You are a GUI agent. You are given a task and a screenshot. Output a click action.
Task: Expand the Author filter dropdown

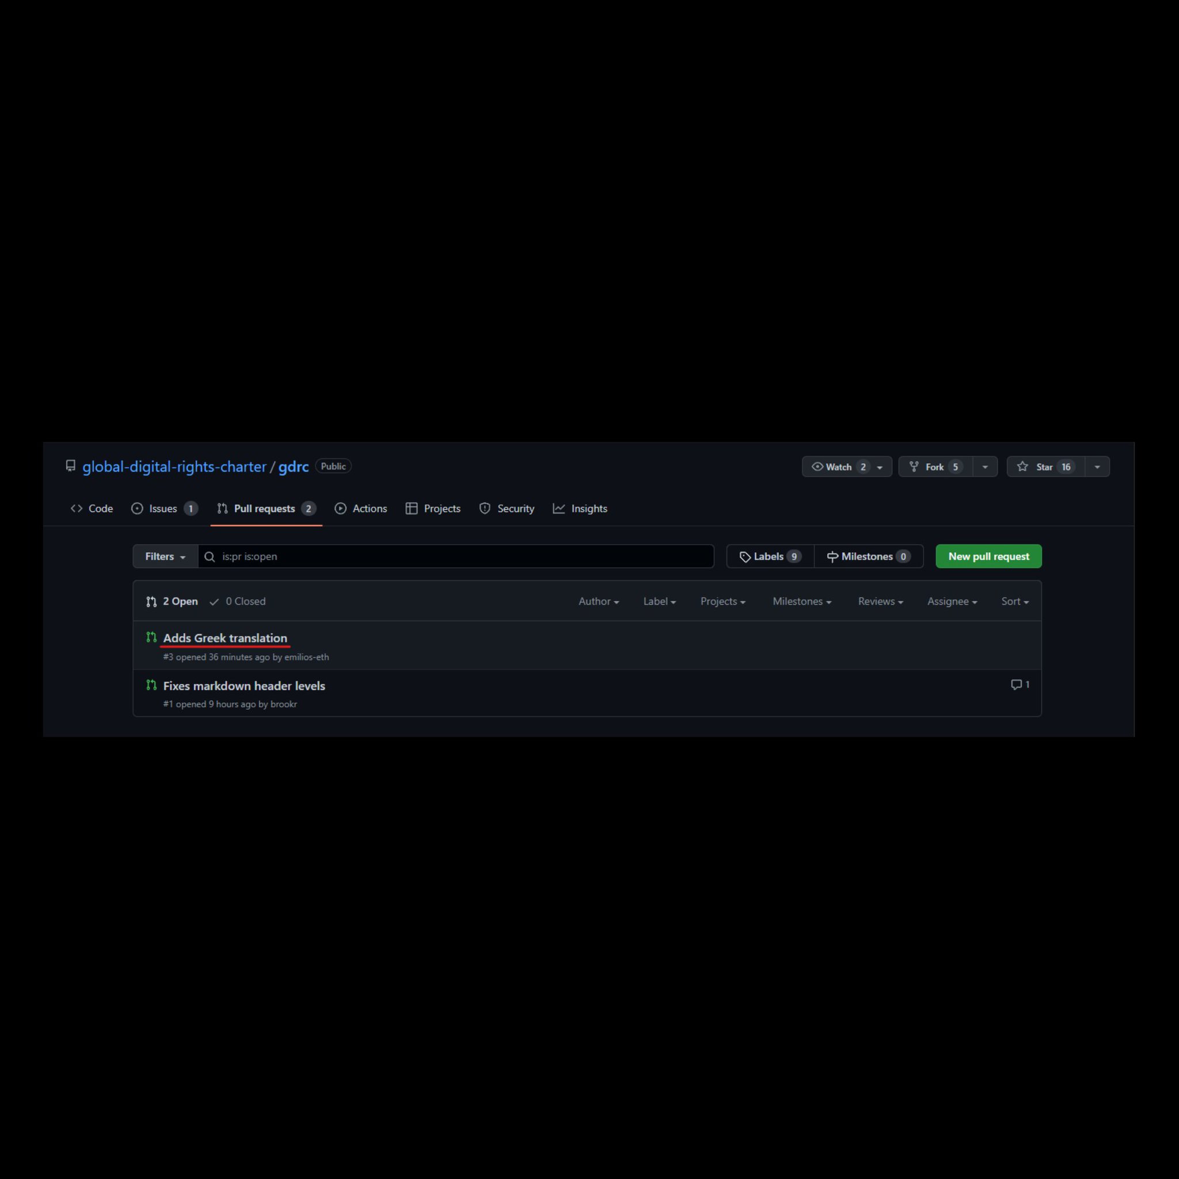coord(599,601)
